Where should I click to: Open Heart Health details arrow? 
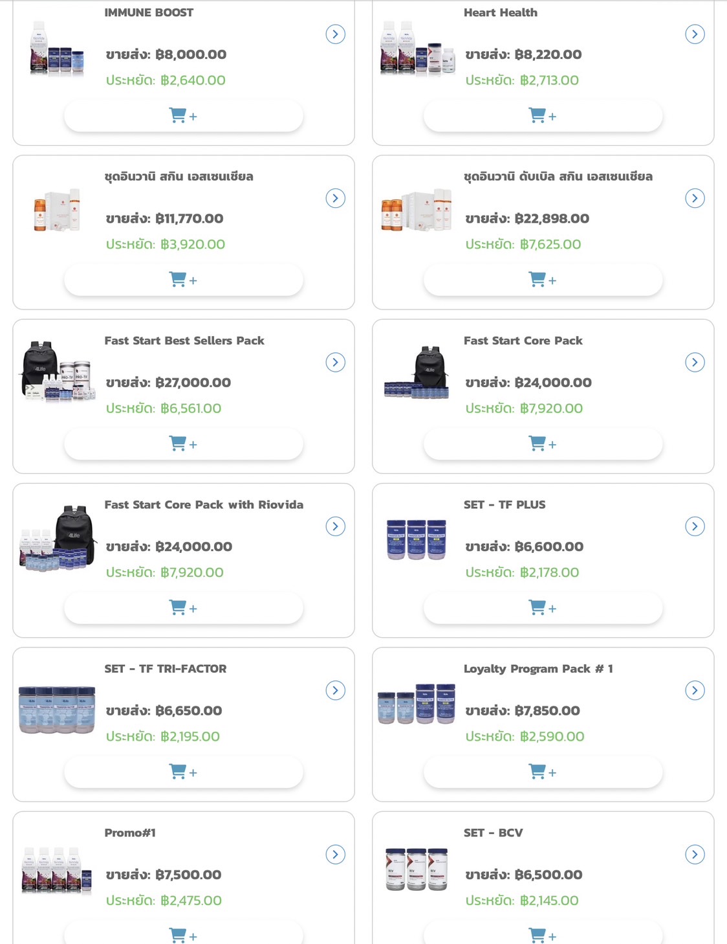click(x=695, y=34)
